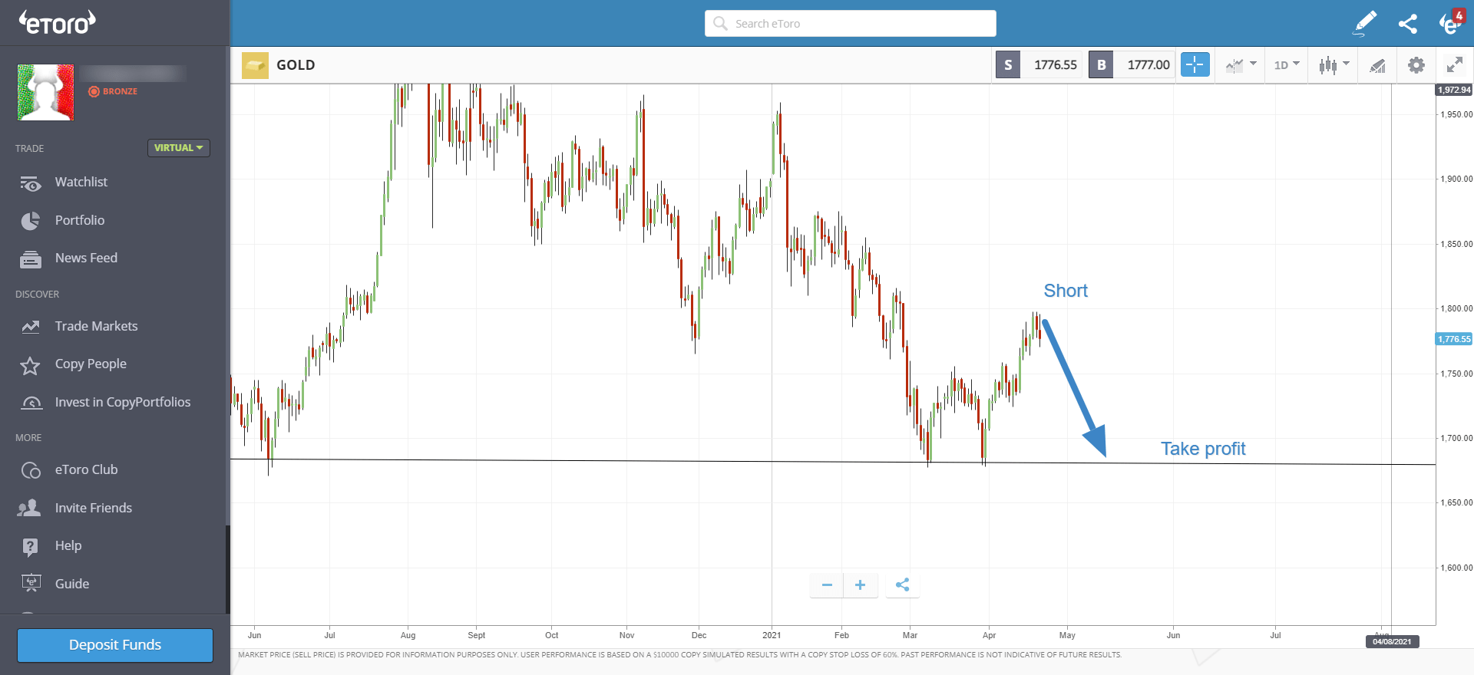Click the Invite Friends people icon
This screenshot has height=675, width=1474.
30,508
